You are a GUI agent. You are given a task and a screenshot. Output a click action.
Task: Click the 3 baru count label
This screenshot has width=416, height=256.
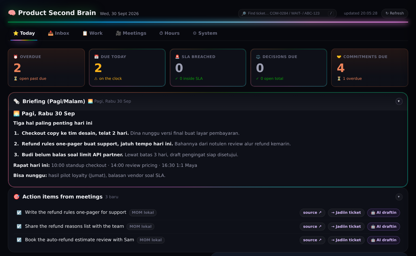[x=112, y=197]
